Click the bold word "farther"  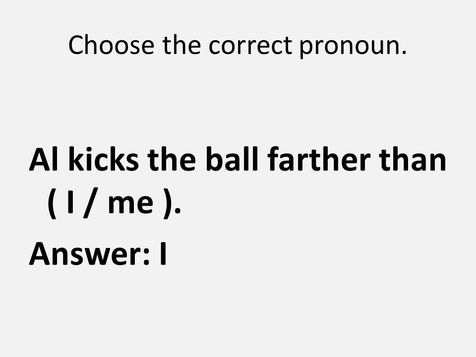[x=319, y=159]
